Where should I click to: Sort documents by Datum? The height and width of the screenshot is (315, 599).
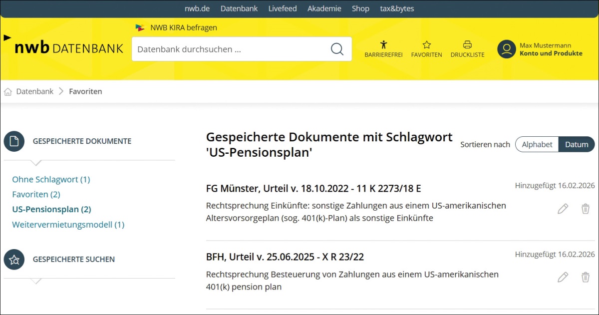577,144
